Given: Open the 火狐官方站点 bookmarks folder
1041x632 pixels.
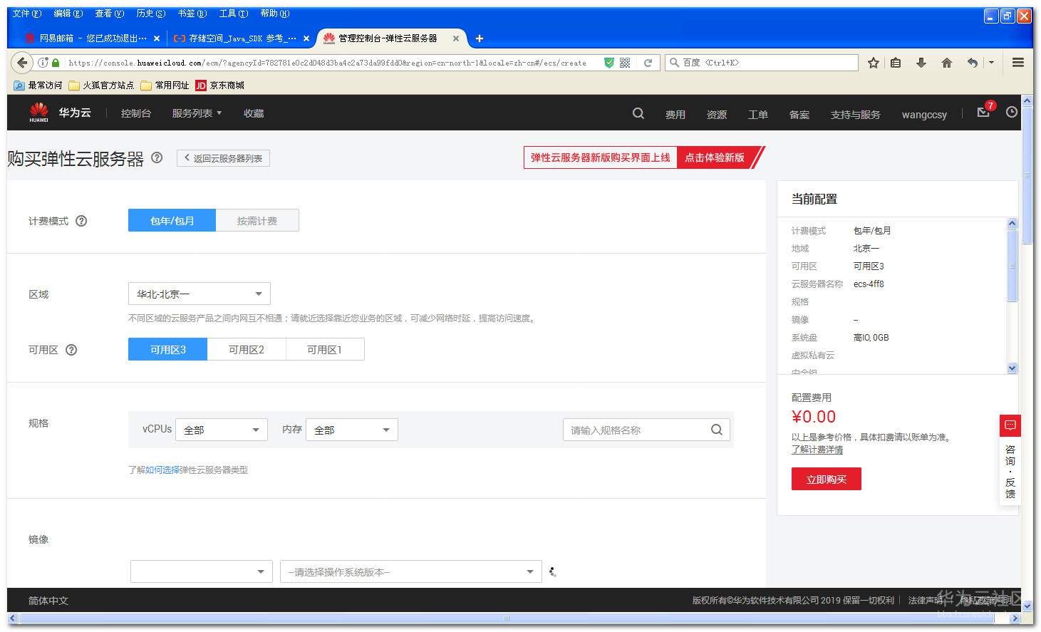Looking at the screenshot, I should pos(101,86).
